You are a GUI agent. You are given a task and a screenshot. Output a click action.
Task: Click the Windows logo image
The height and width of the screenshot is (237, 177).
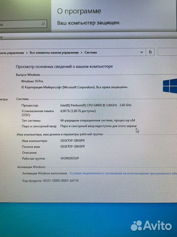pos(170,86)
